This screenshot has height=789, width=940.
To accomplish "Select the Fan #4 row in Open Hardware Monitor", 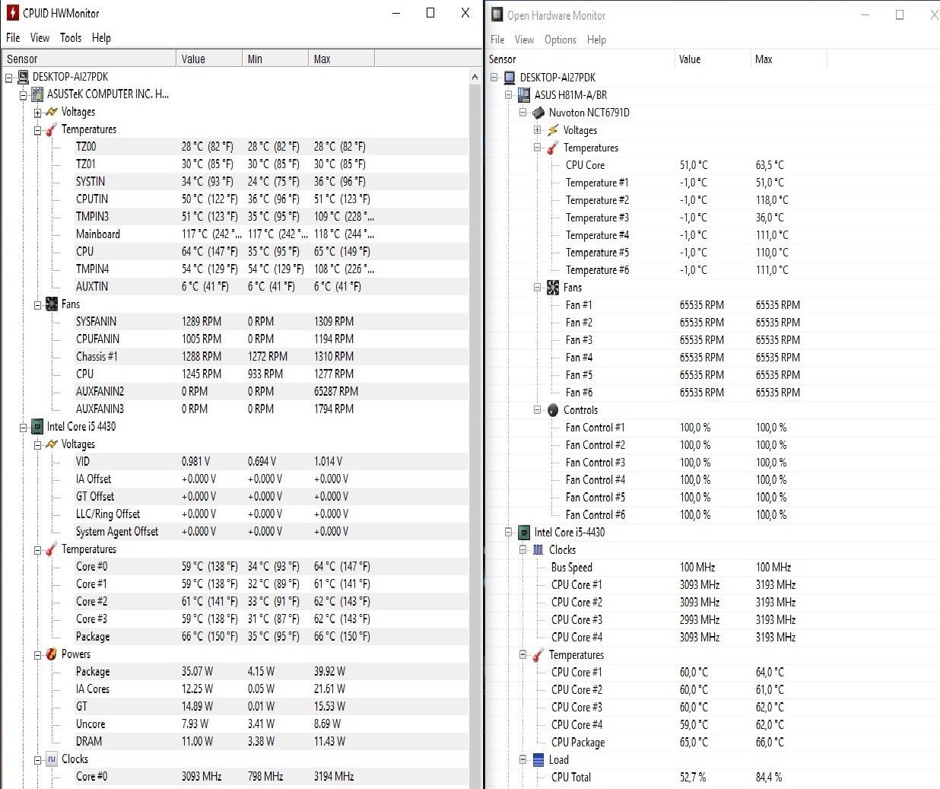I will click(713, 358).
